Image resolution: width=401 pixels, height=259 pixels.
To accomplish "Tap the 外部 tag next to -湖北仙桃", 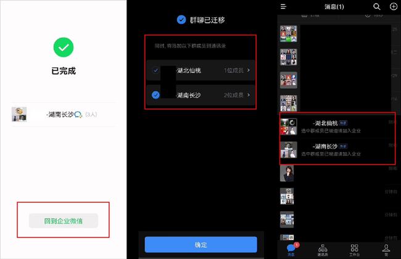I will (343, 123).
